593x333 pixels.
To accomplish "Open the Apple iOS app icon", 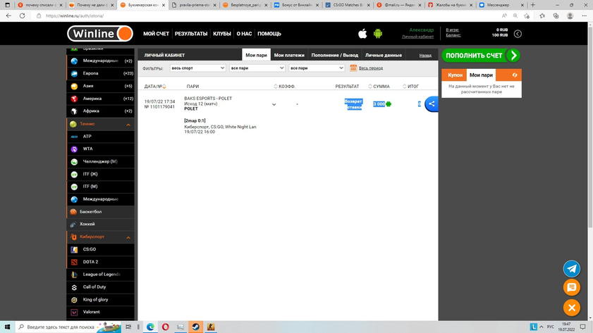I will 362,34.
